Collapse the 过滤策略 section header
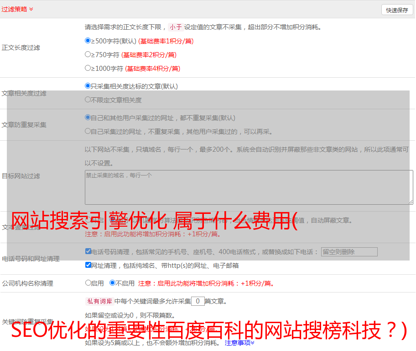416x351 pixels. tap(17, 9)
